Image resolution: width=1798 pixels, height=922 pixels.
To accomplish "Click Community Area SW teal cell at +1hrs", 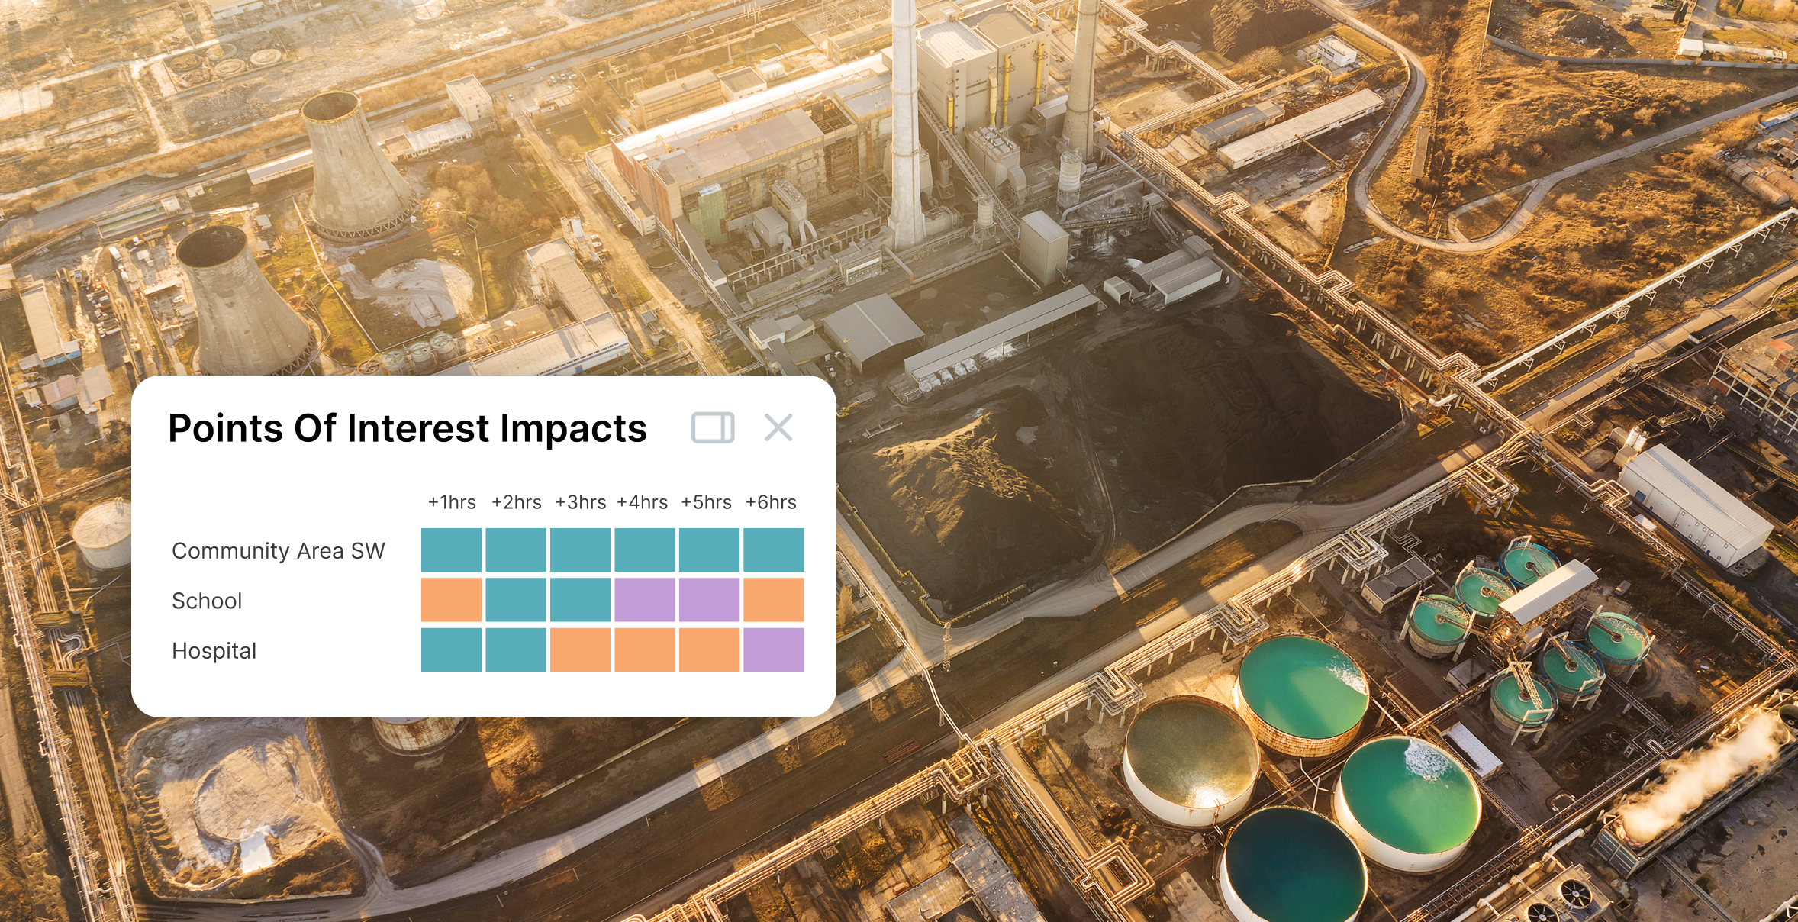I will tap(452, 550).
